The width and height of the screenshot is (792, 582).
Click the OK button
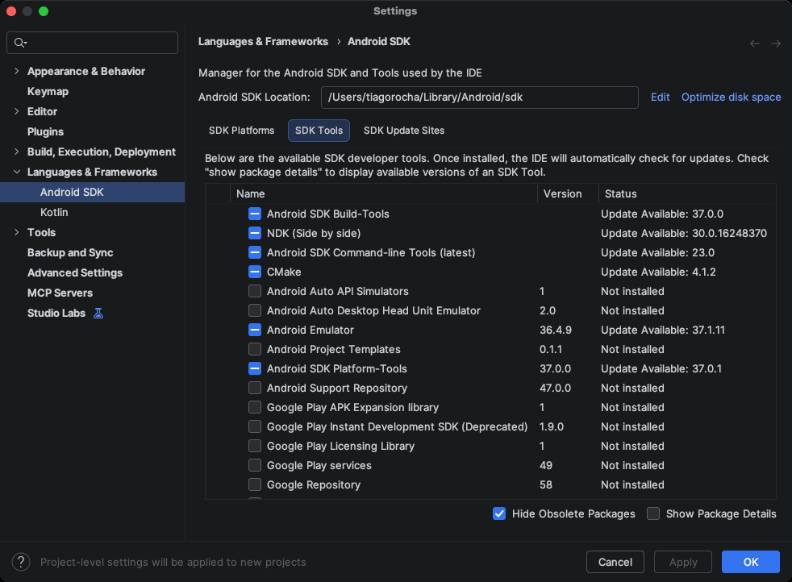[751, 562]
